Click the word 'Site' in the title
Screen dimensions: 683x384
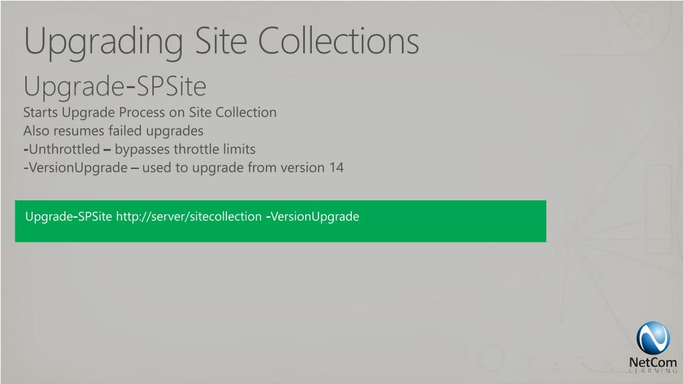tap(221, 41)
